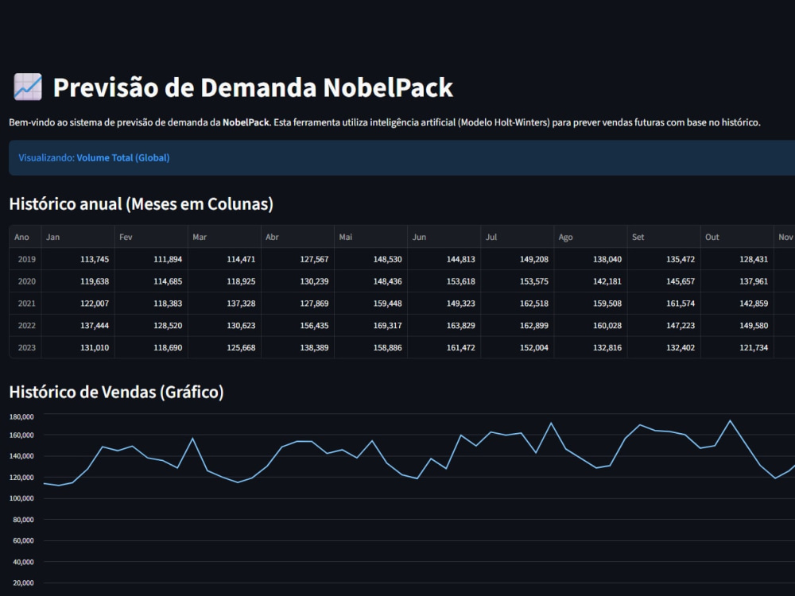Select cell 148,530 for Mai 2019
795x596 pixels.
pyautogui.click(x=370, y=259)
